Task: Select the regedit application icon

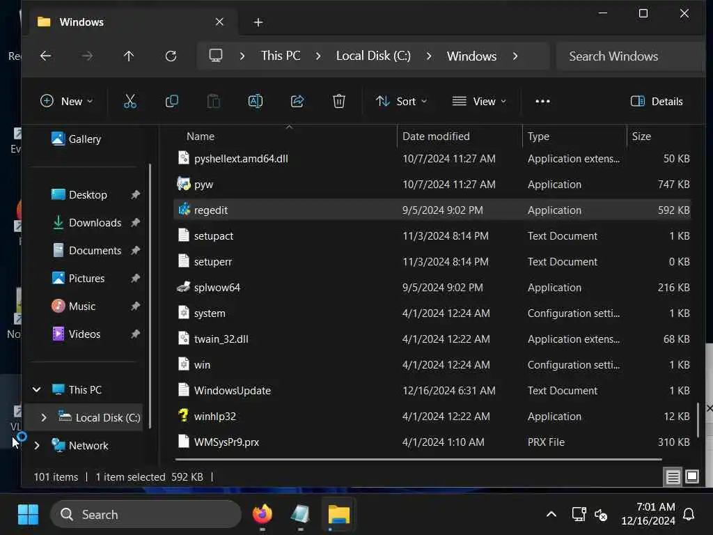Action: coord(184,210)
